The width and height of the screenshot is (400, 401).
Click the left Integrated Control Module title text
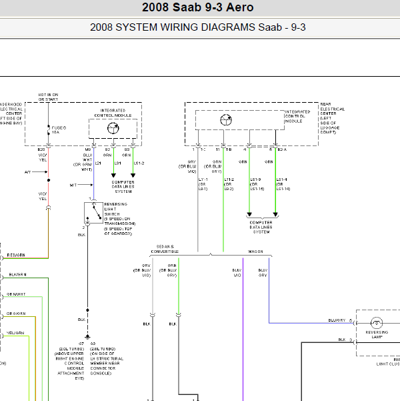coord(113,113)
